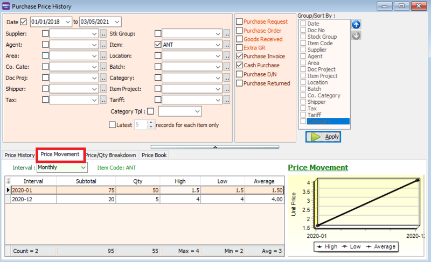Toggle the Latest records checkbox
Screen dimensions: 431x262
(112, 125)
